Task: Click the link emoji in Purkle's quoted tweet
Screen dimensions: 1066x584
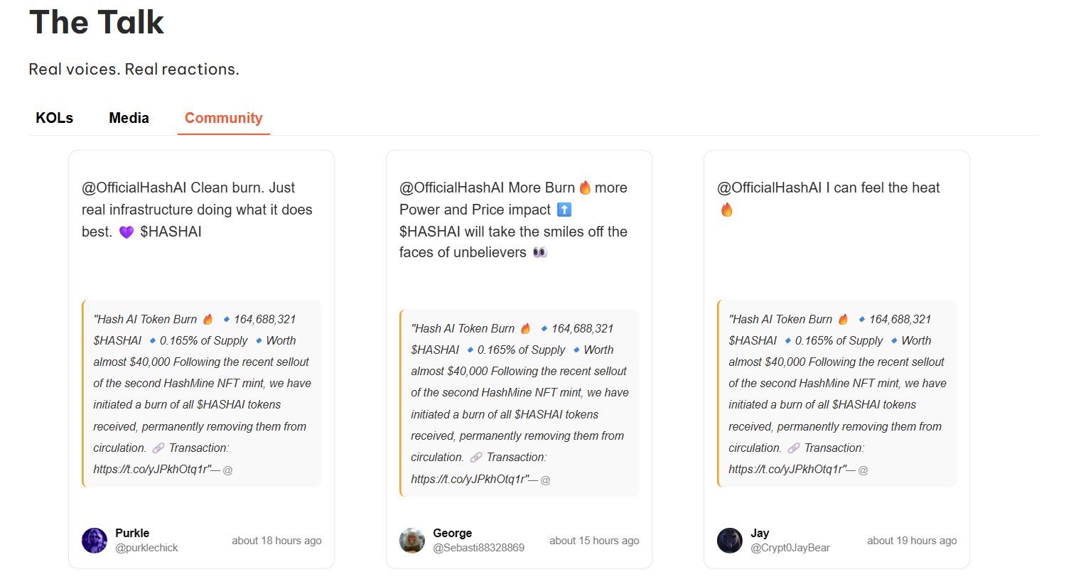Action: point(158,448)
